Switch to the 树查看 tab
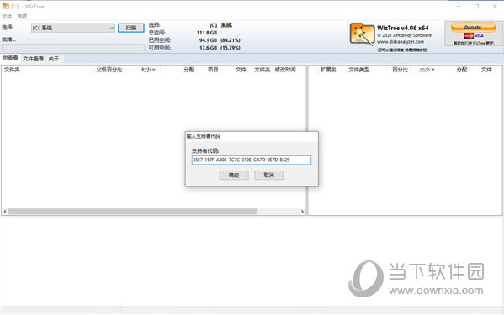The image size is (504, 315). click(10, 58)
